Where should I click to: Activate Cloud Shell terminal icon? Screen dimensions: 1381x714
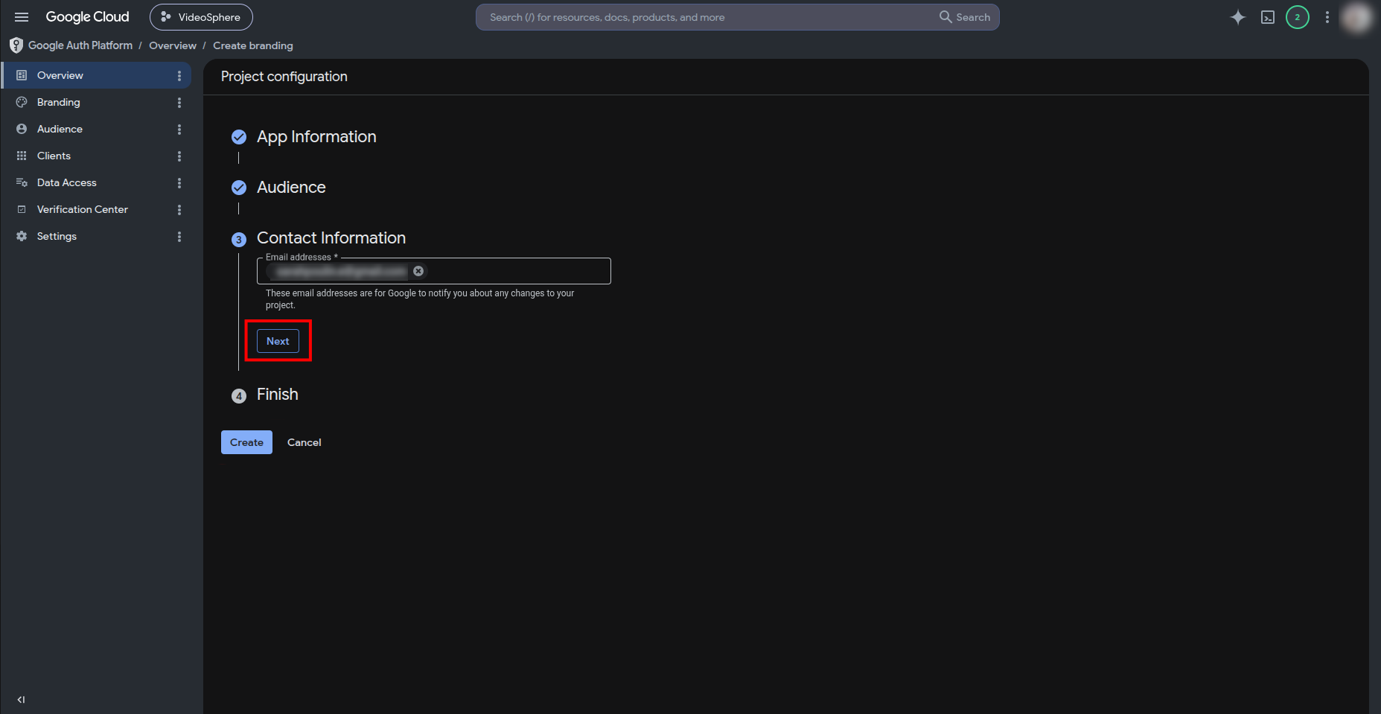(x=1268, y=17)
